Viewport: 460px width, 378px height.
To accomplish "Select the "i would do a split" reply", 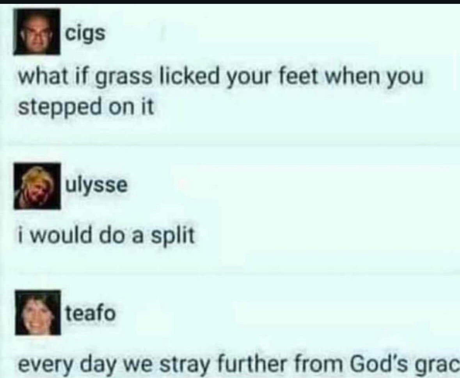I will click(106, 236).
